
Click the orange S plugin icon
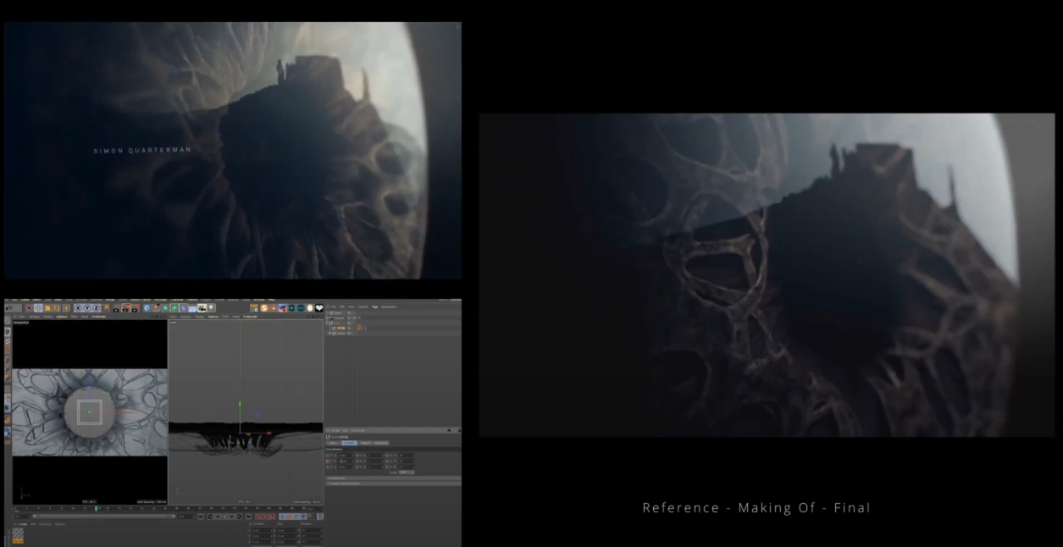tap(264, 308)
